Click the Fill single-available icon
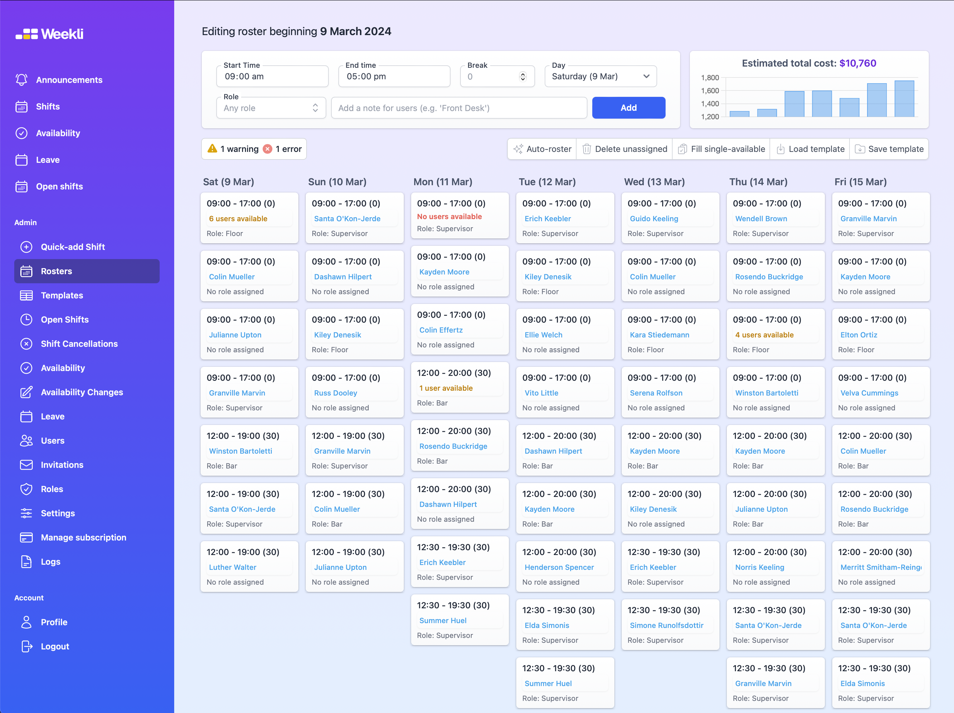The image size is (954, 713). coord(683,149)
